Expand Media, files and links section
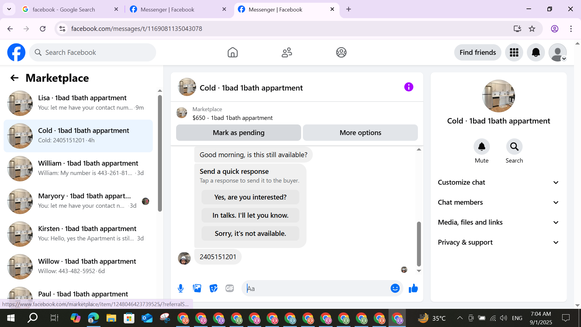This screenshot has width=581, height=327. [498, 223]
